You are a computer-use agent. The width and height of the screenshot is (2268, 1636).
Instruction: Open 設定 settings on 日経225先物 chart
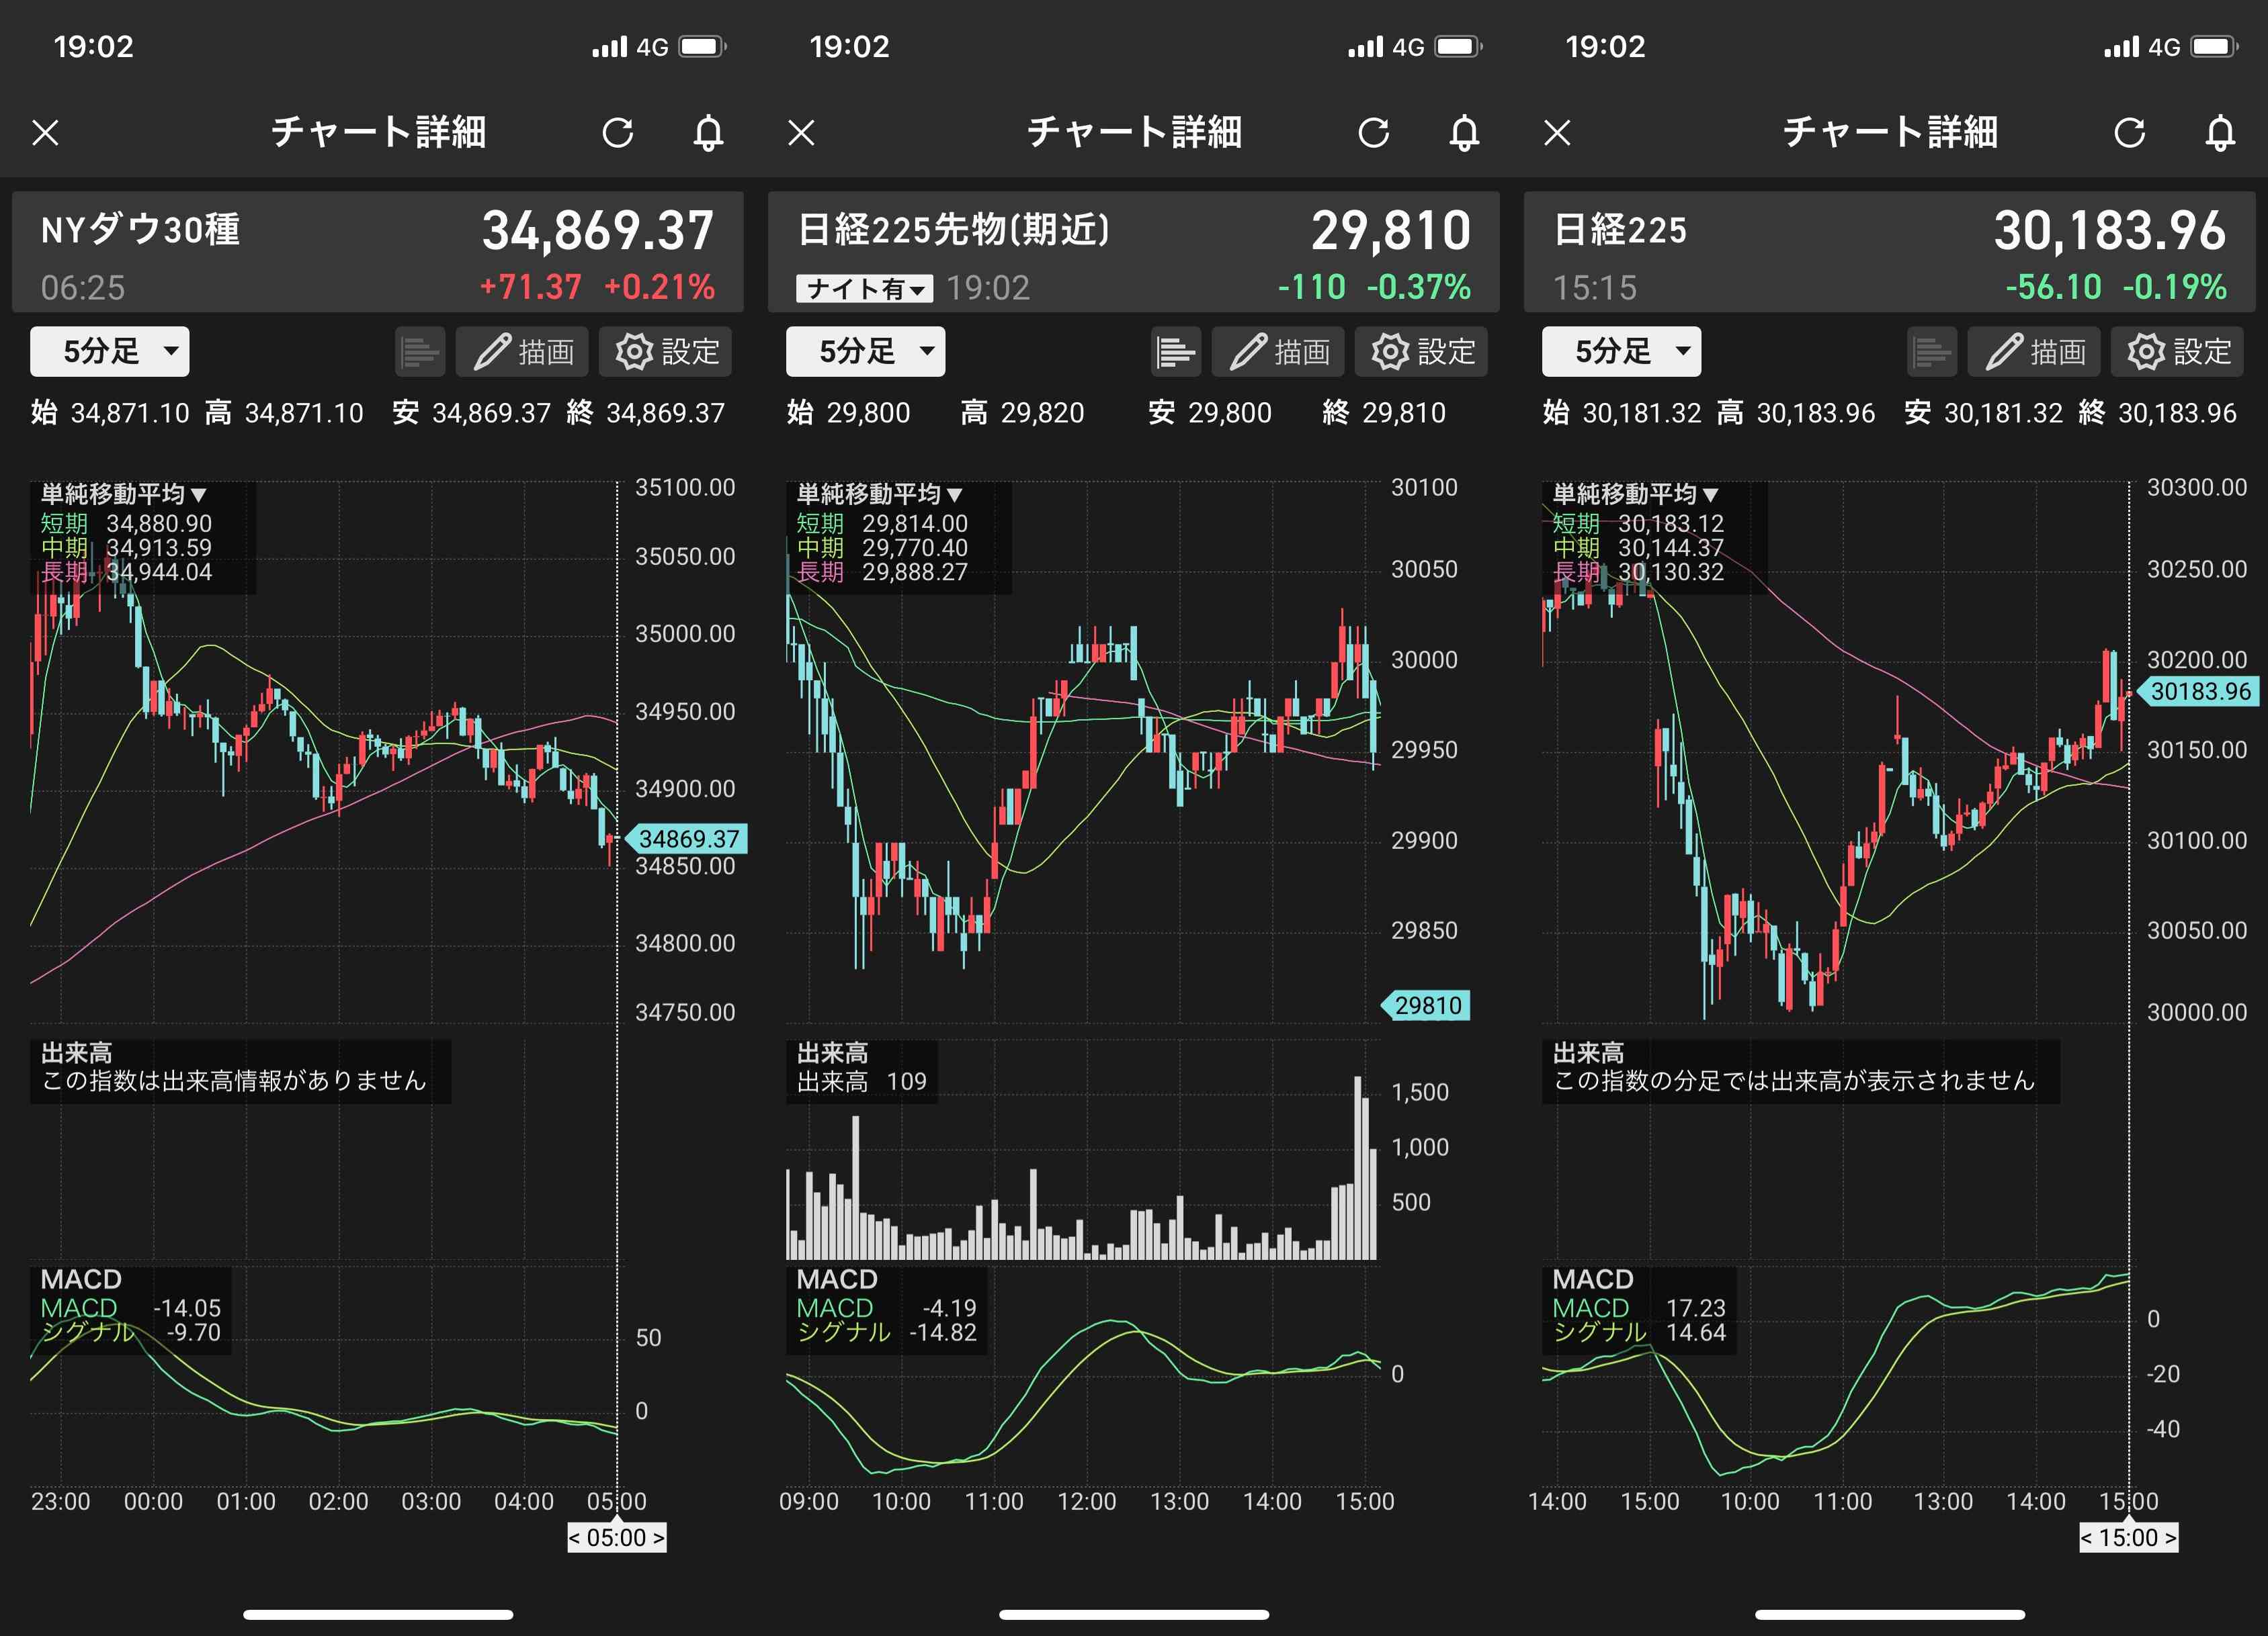(x=1421, y=352)
